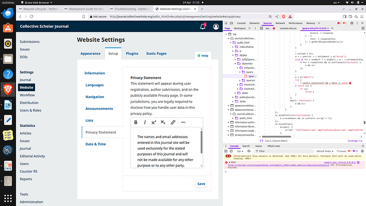Apply italic formatting in the editor toolbar
366x206 pixels.
pyautogui.click(x=145, y=122)
